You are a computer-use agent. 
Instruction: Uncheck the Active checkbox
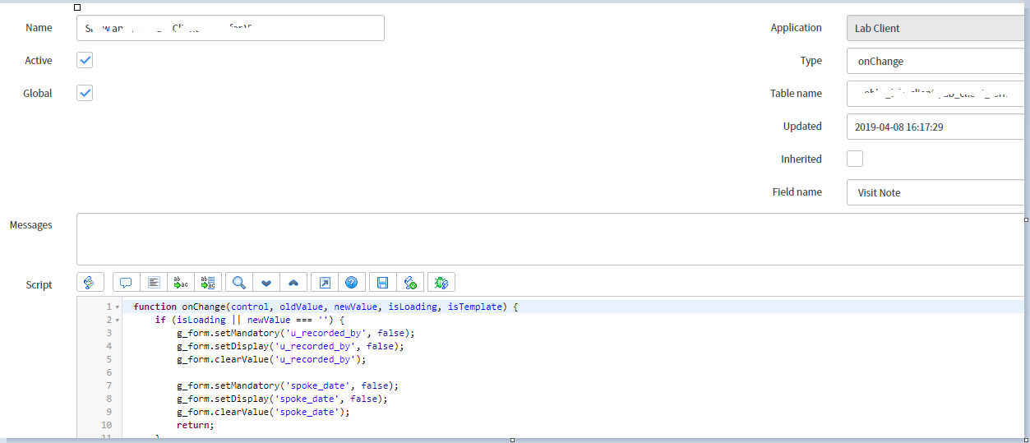pos(85,60)
